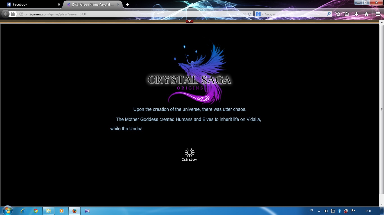Click the page vertical scrollbar

point(381,109)
